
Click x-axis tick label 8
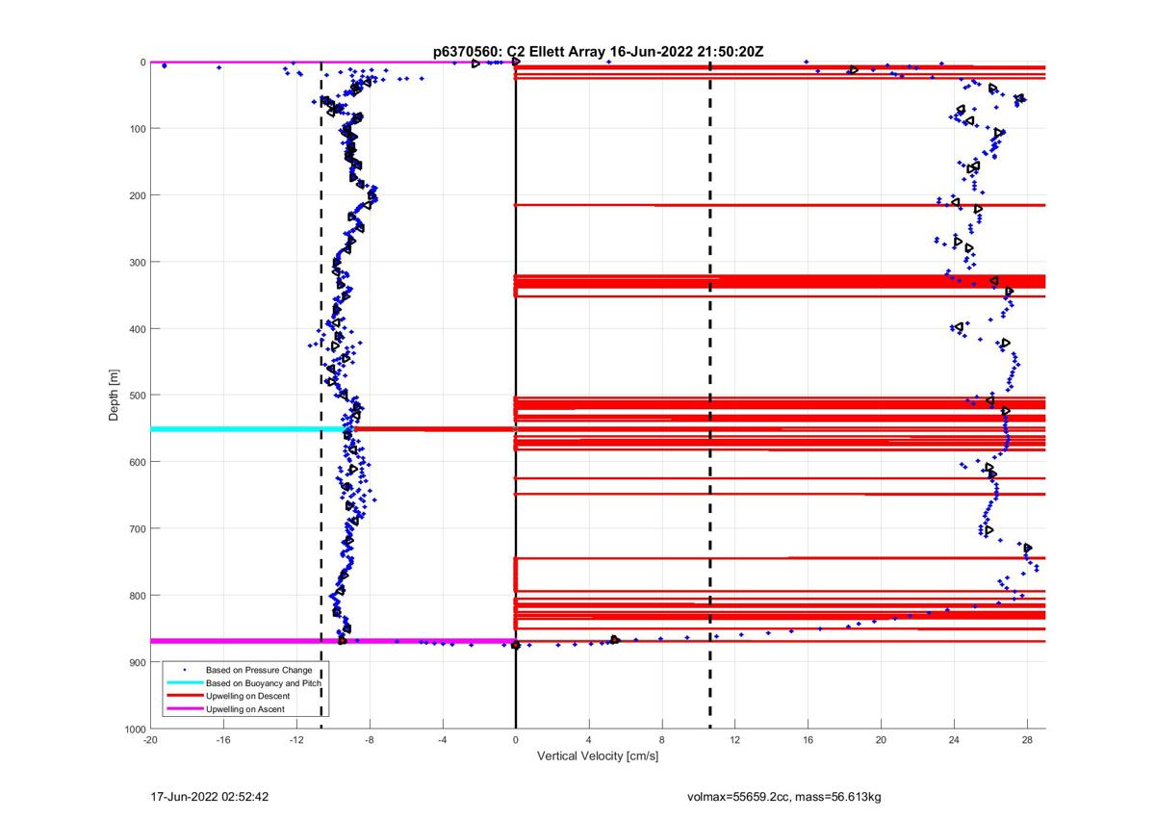click(662, 740)
